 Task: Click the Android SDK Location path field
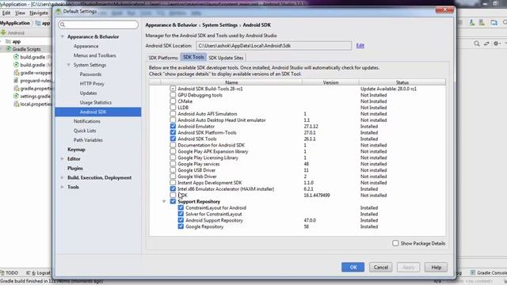click(273, 46)
